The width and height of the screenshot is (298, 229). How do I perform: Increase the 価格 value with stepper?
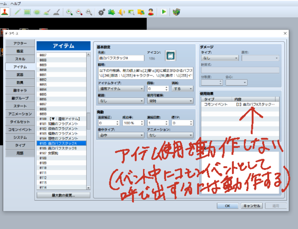coord(167,88)
